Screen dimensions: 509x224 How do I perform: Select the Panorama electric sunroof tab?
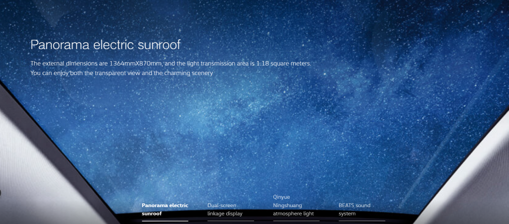pos(165,210)
